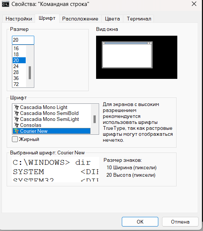The height and width of the screenshot is (231, 203).
Task: Choose the Consolas font
Action: tap(52, 125)
